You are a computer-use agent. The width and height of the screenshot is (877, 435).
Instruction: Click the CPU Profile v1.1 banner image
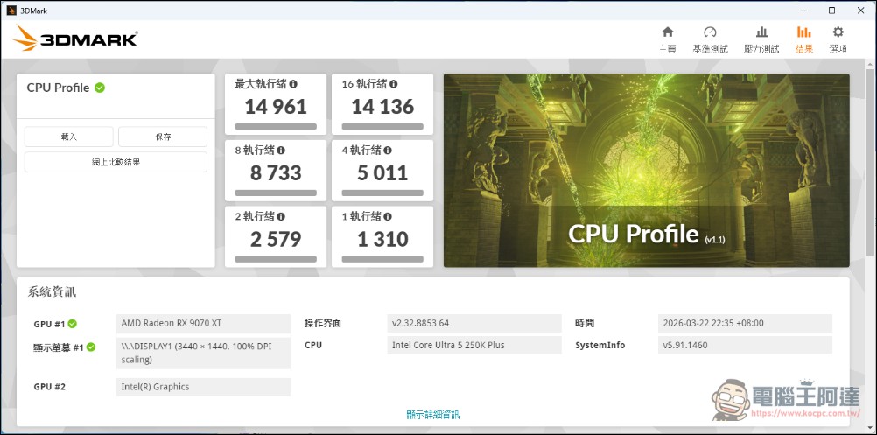(647, 171)
